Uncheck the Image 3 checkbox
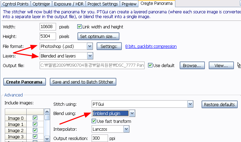This screenshot has height=142, width=241. click(x=35, y=137)
